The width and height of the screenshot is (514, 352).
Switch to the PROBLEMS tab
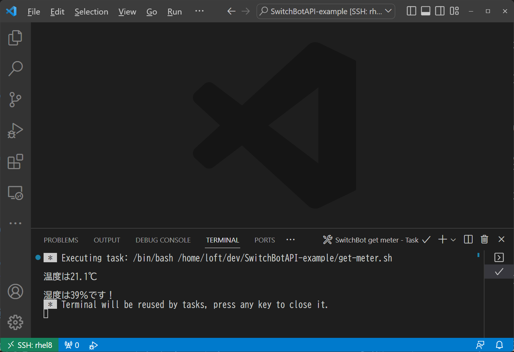tap(61, 240)
